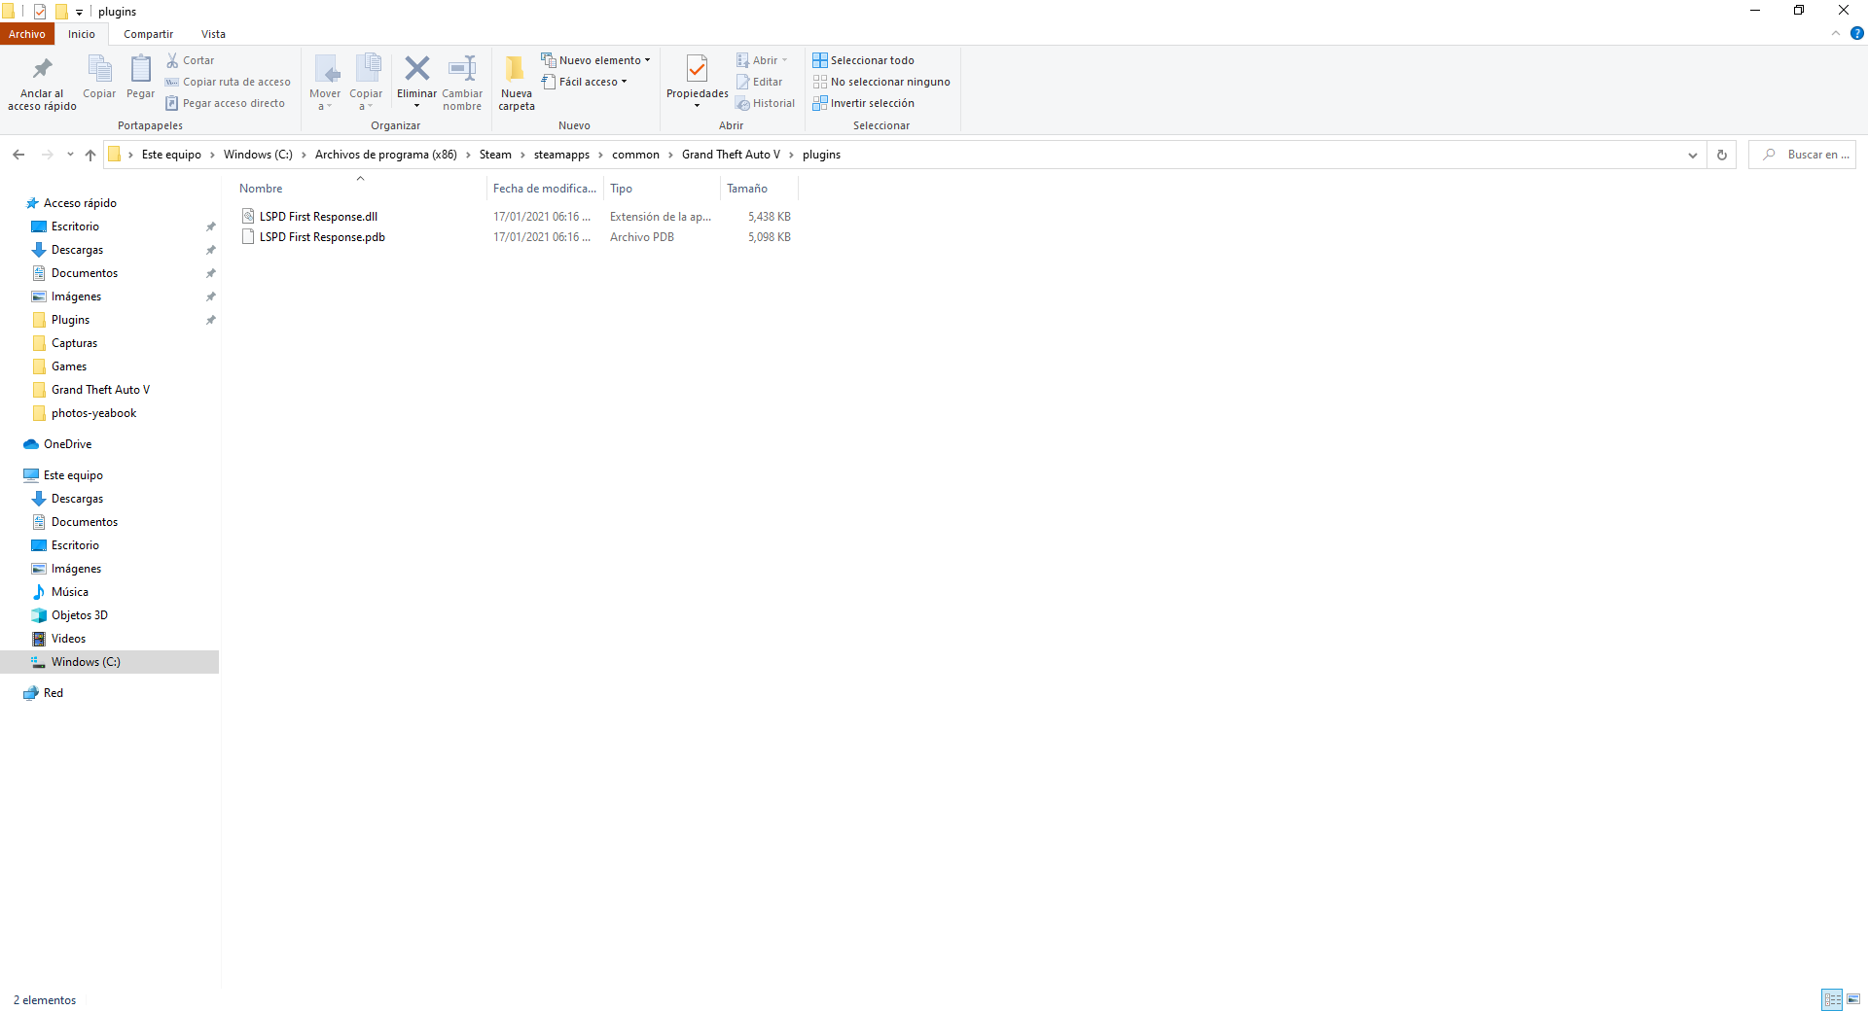This screenshot has height=1011, width=1868.
Task: Go up one folder level arrow
Action: pyautogui.click(x=90, y=155)
